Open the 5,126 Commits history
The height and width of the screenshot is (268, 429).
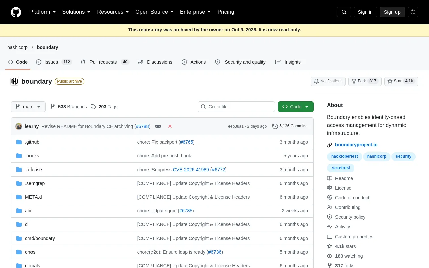click(x=290, y=126)
